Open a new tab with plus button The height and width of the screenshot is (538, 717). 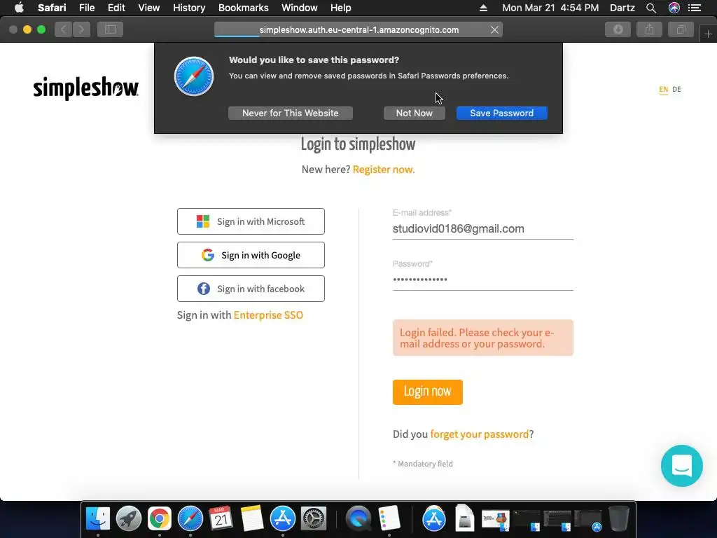tap(708, 34)
